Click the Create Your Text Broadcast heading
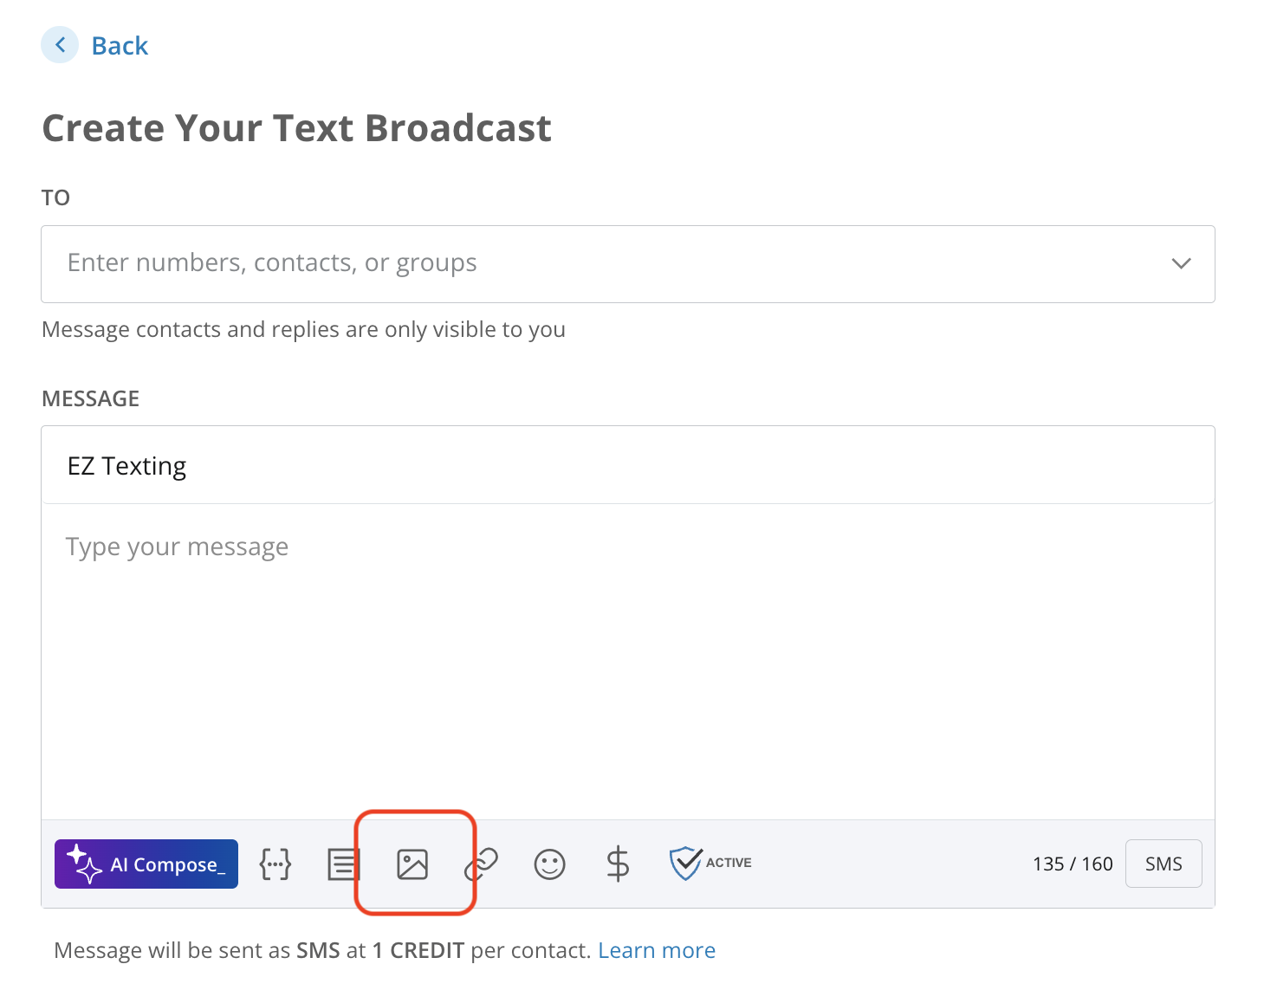The height and width of the screenshot is (1003, 1277). point(296,128)
